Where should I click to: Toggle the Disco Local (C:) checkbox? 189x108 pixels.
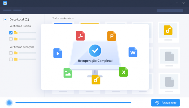click(x=5, y=19)
